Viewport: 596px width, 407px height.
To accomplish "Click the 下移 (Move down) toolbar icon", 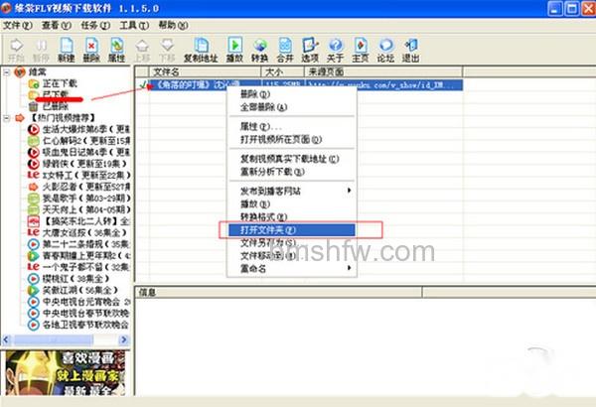I will [x=167, y=50].
